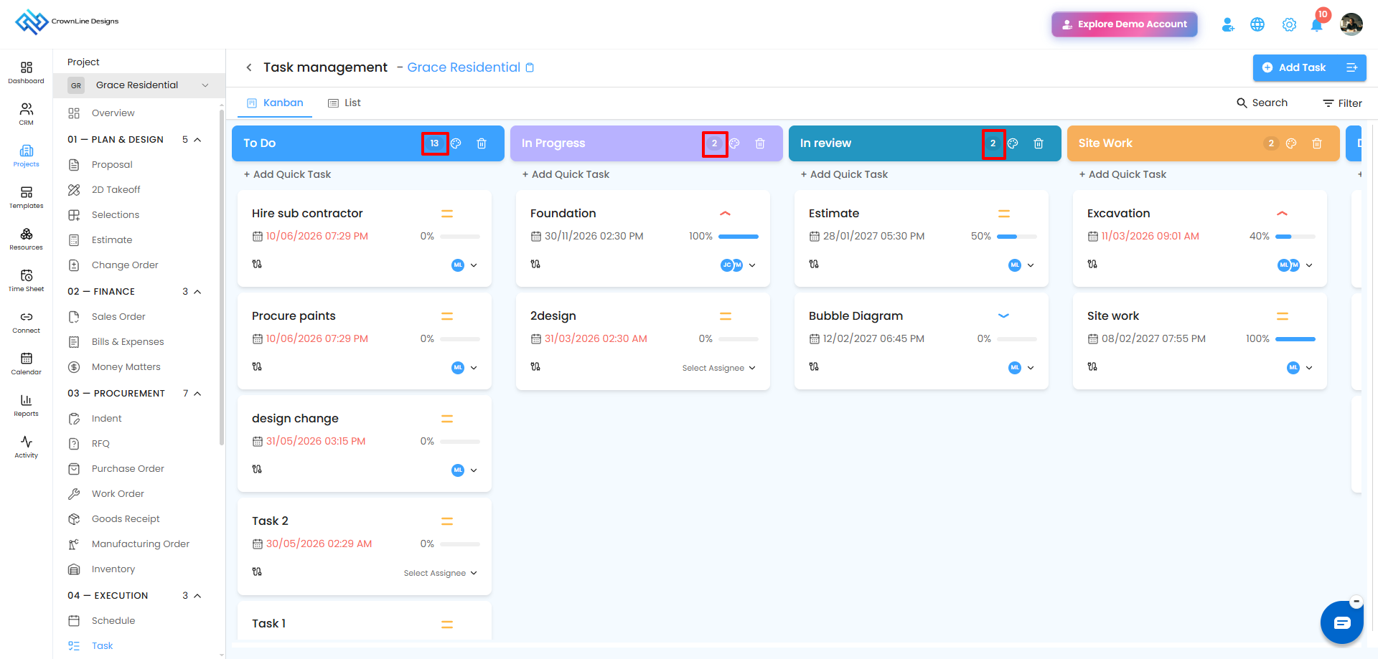Click Add Quick Task under In Progress
Image resolution: width=1378 pixels, height=659 pixels.
566,174
